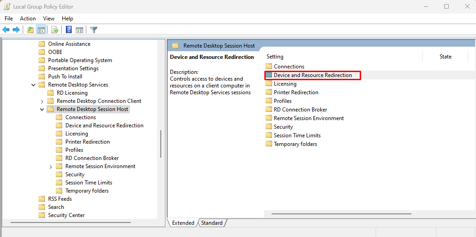Click folder icon of Connections in right list

point(269,66)
